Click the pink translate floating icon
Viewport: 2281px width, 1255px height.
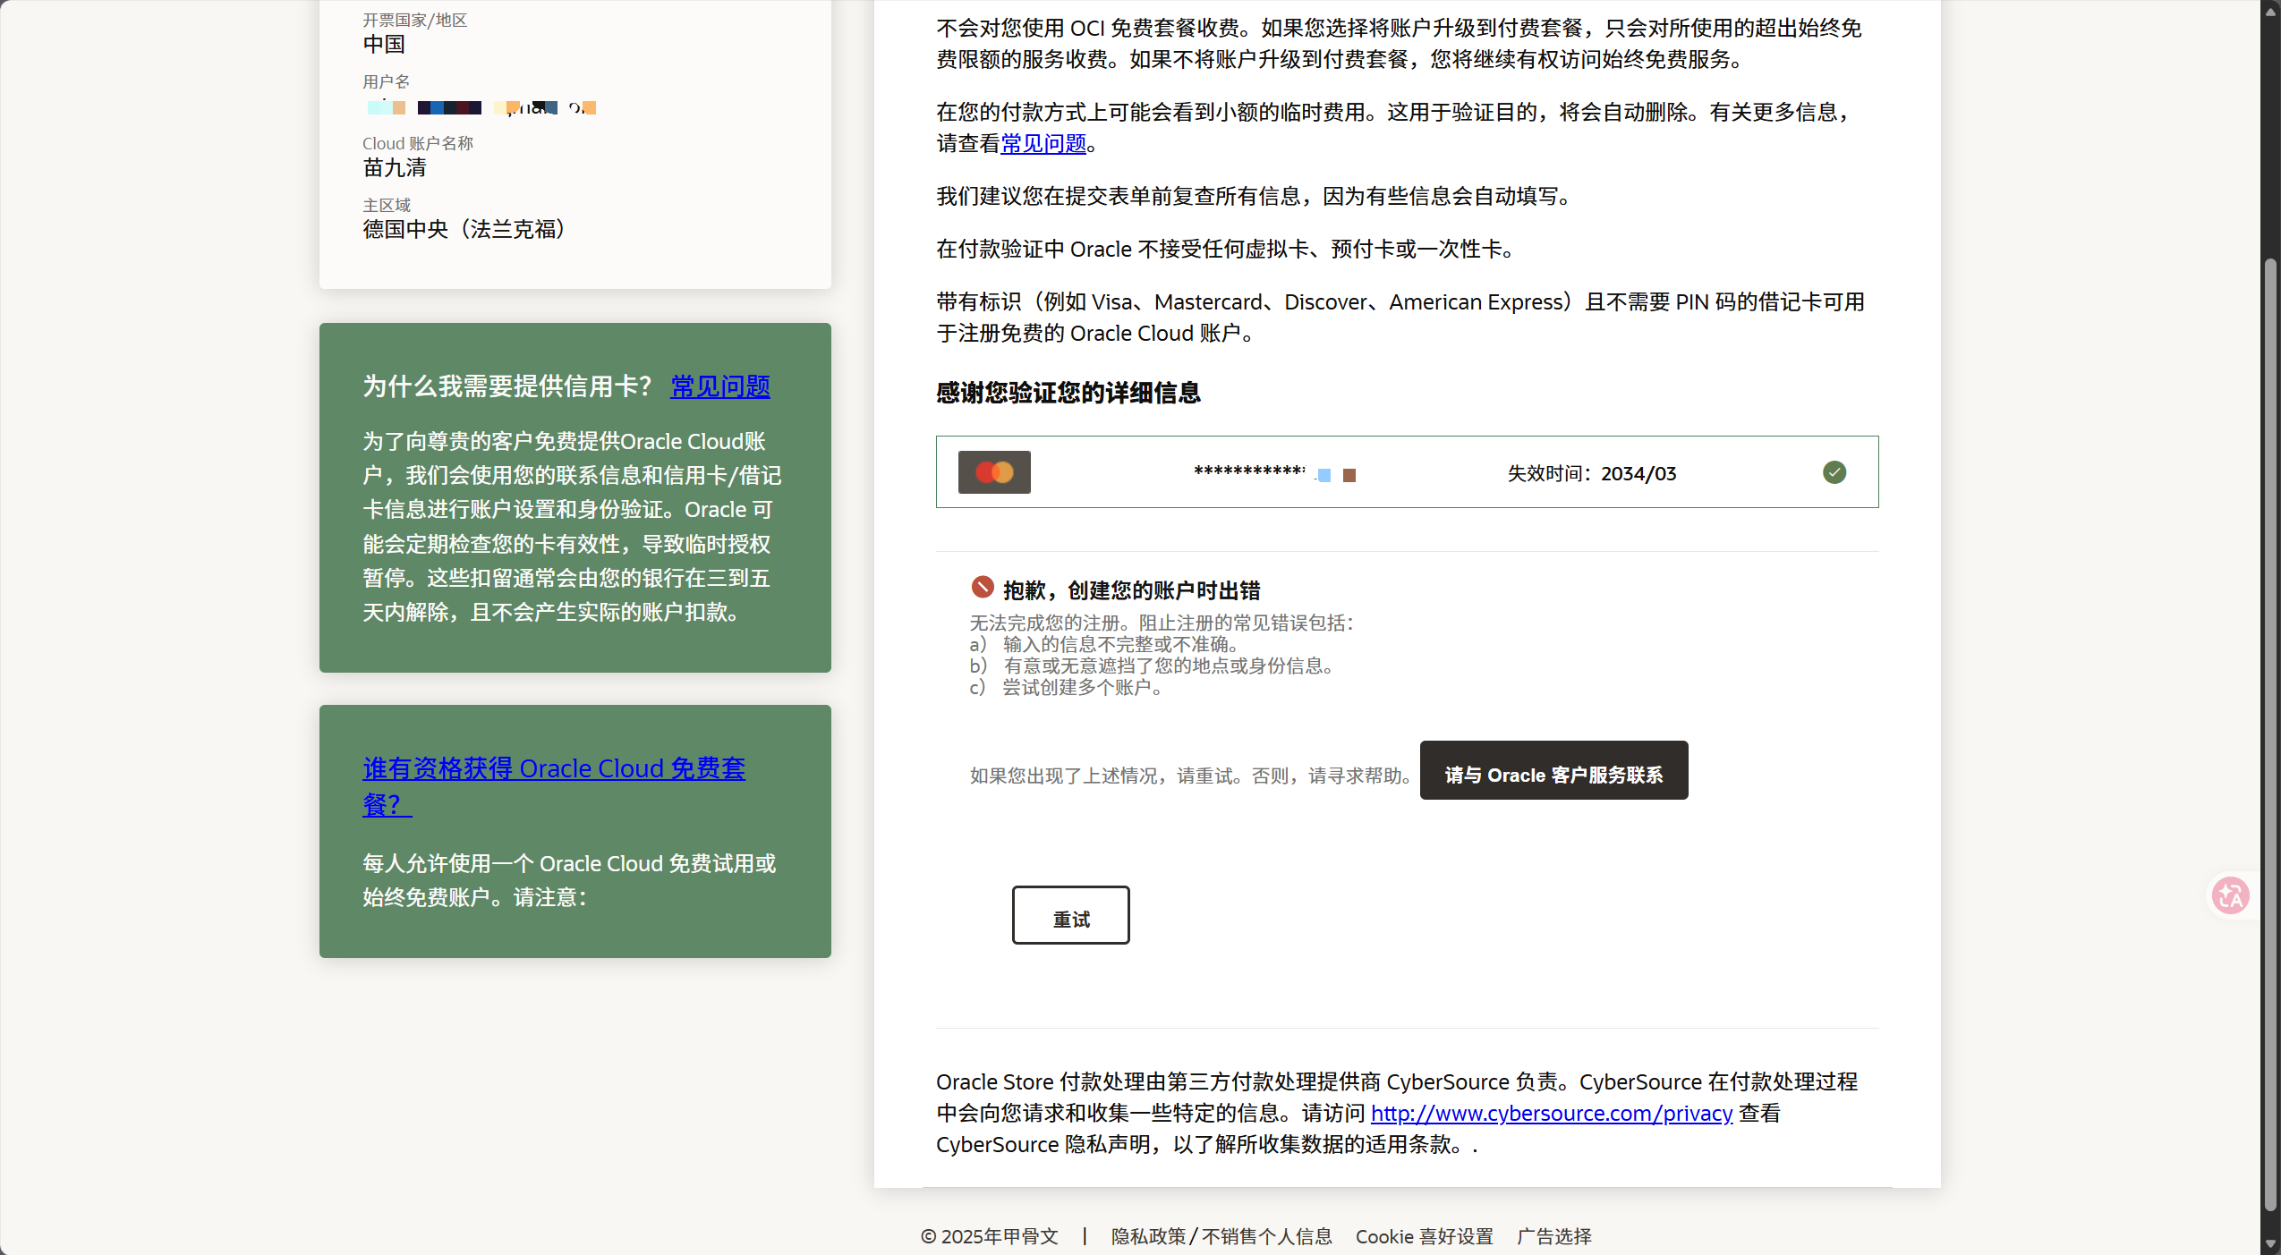point(2229,895)
